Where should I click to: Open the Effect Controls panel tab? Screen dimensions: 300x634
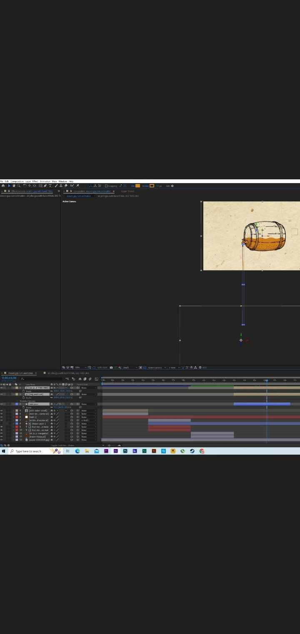pos(32,191)
